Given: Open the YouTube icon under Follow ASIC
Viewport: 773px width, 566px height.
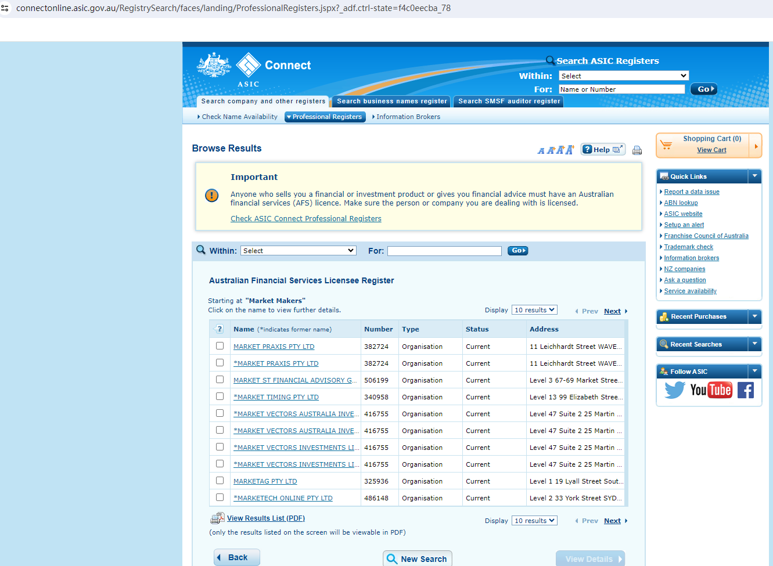Looking at the screenshot, I should (x=711, y=390).
